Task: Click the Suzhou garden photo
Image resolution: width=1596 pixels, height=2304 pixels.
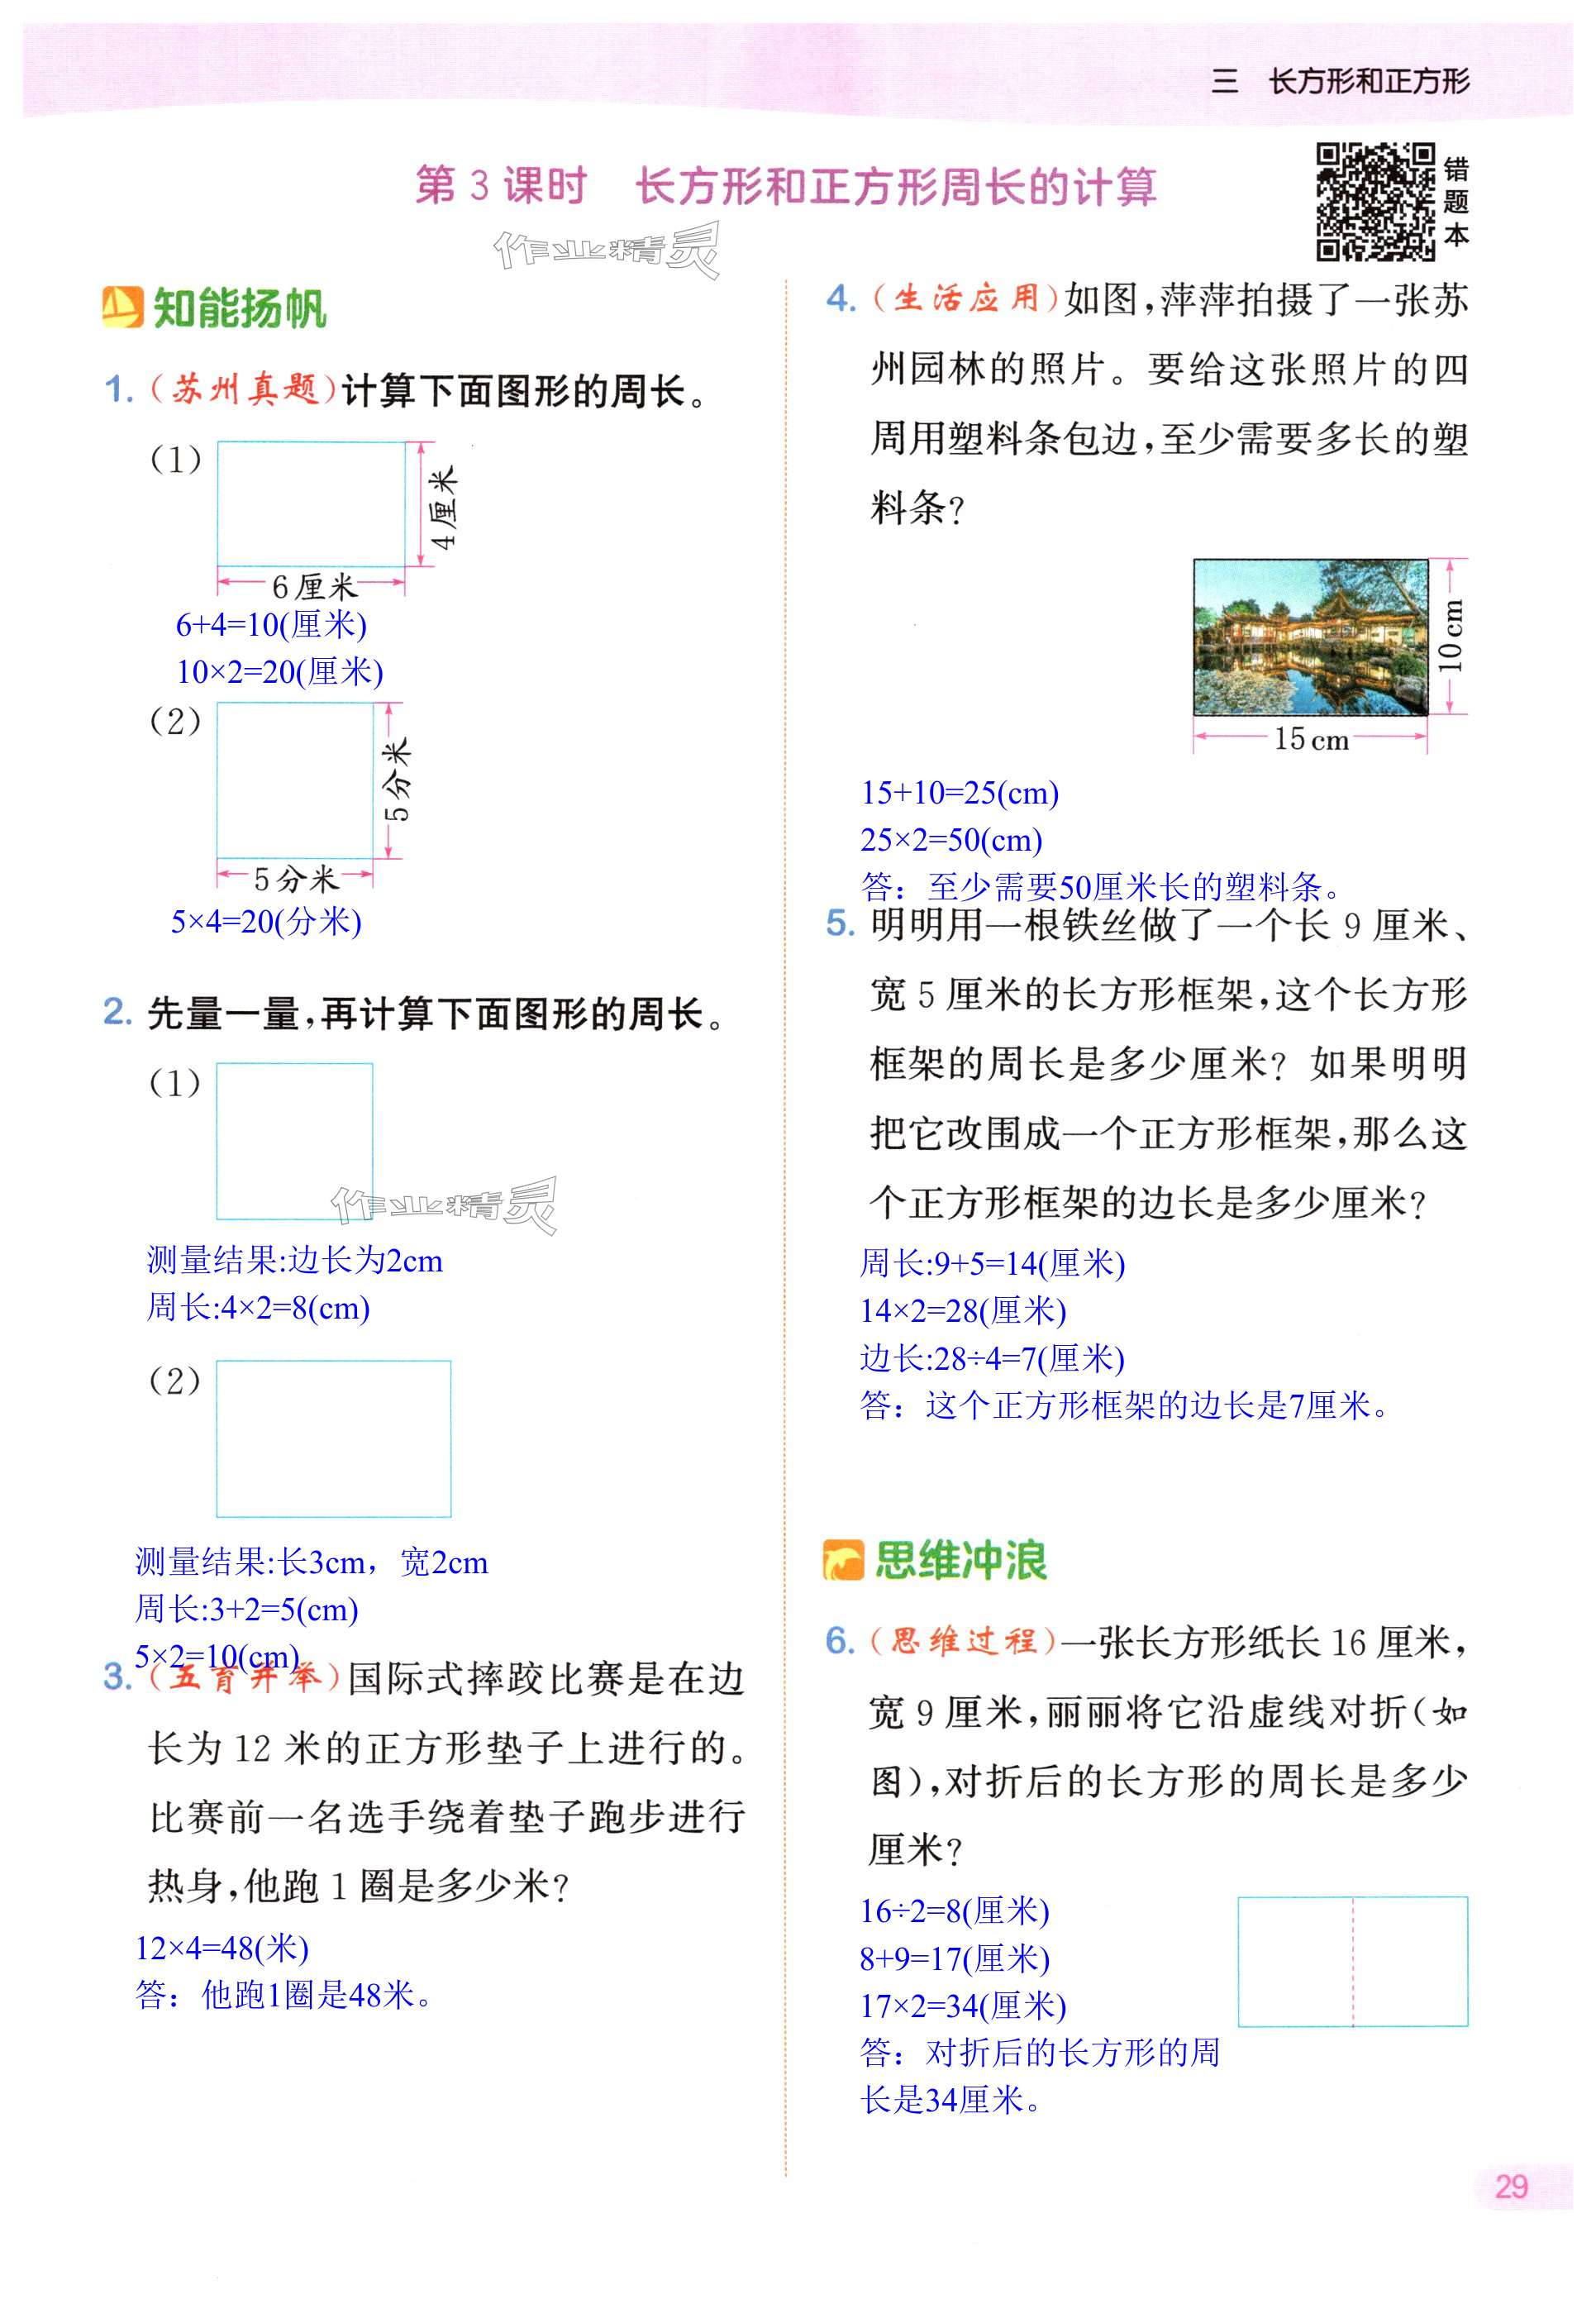Action: [x=1310, y=637]
